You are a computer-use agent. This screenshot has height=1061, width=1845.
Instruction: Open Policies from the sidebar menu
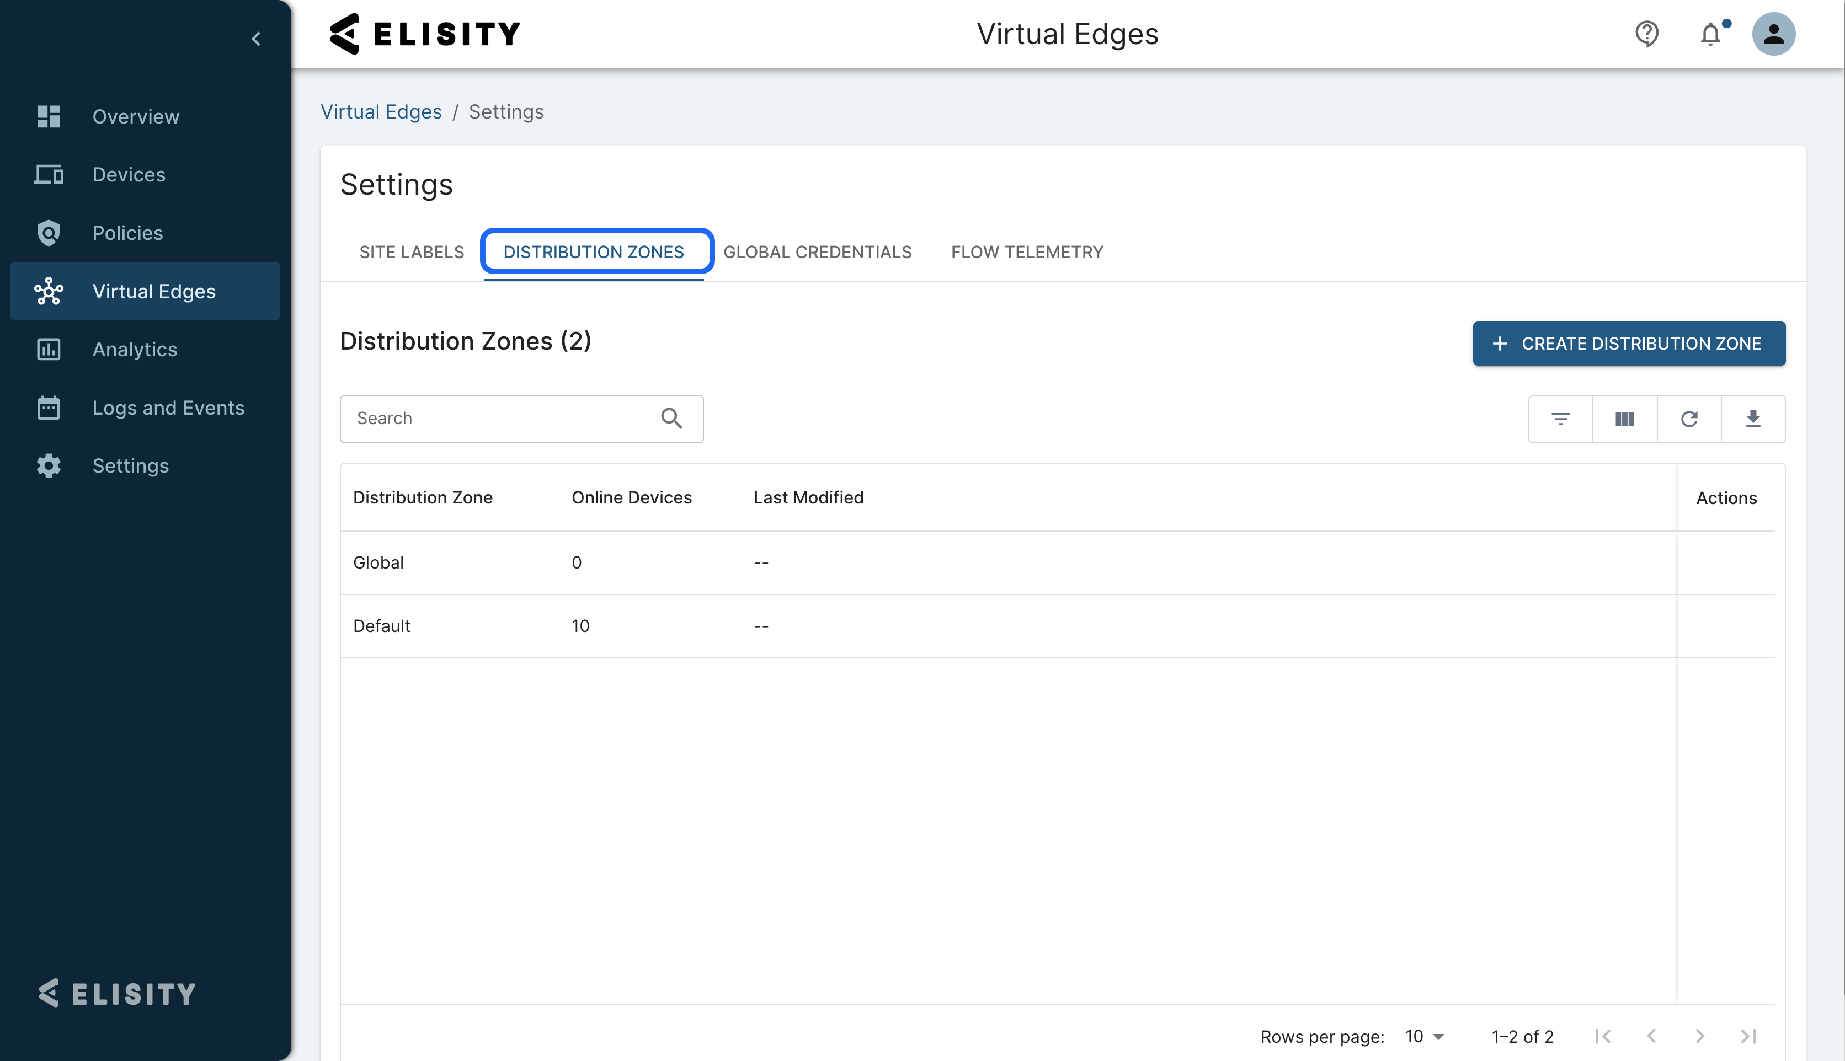pyautogui.click(x=145, y=233)
